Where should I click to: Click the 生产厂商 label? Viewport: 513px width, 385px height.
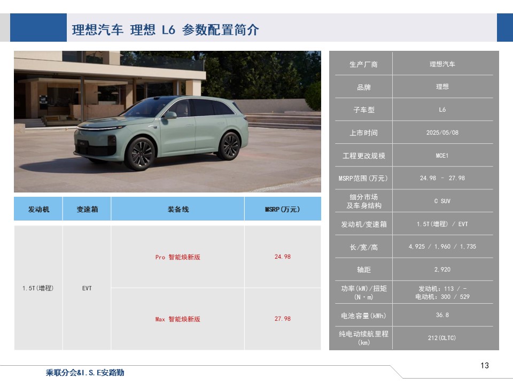(363, 64)
